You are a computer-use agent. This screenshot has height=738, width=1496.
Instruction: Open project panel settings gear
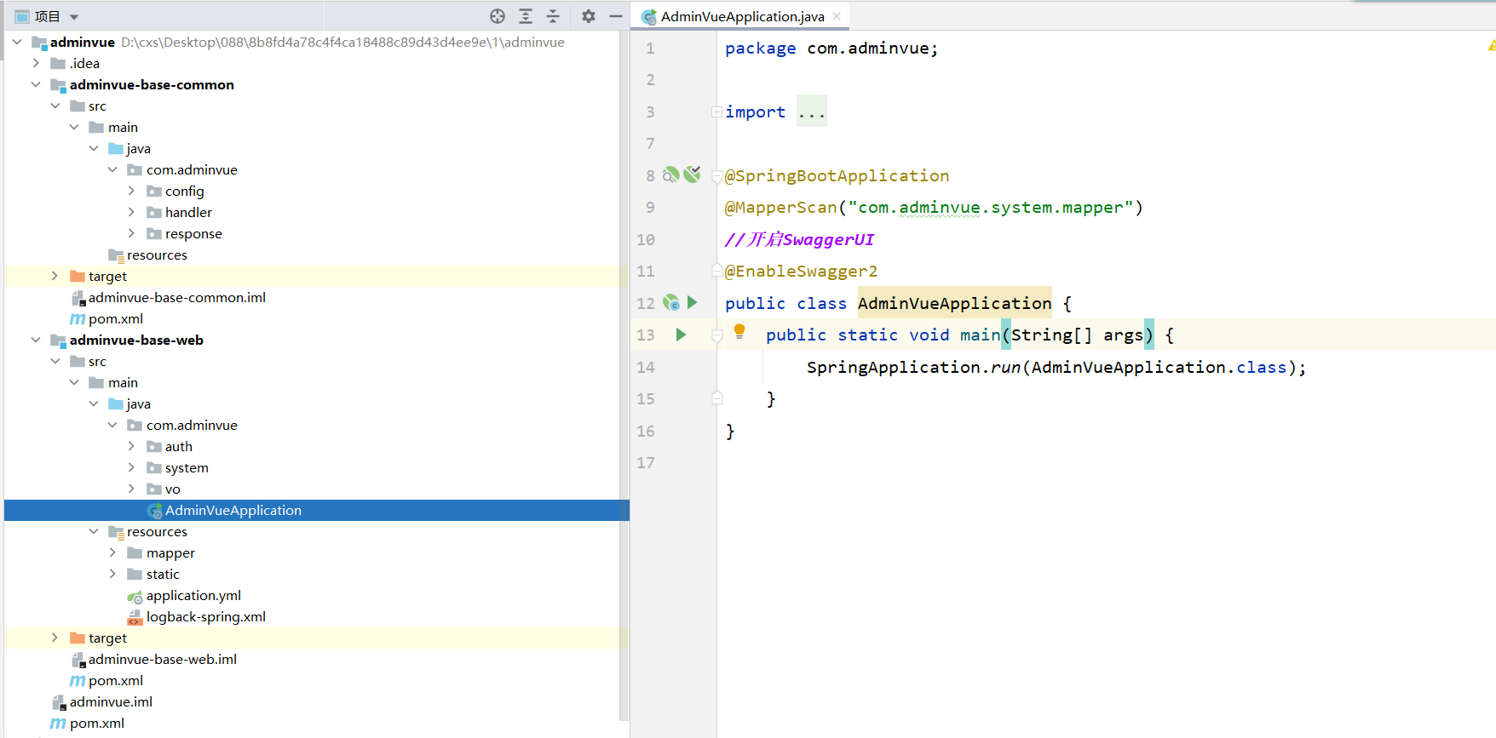[x=589, y=16]
